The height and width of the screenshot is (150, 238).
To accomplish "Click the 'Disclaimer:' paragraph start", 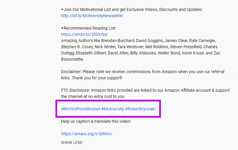I will click(x=71, y=72).
